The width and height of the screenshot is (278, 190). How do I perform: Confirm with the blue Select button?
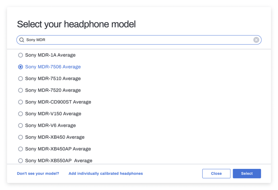(x=247, y=174)
